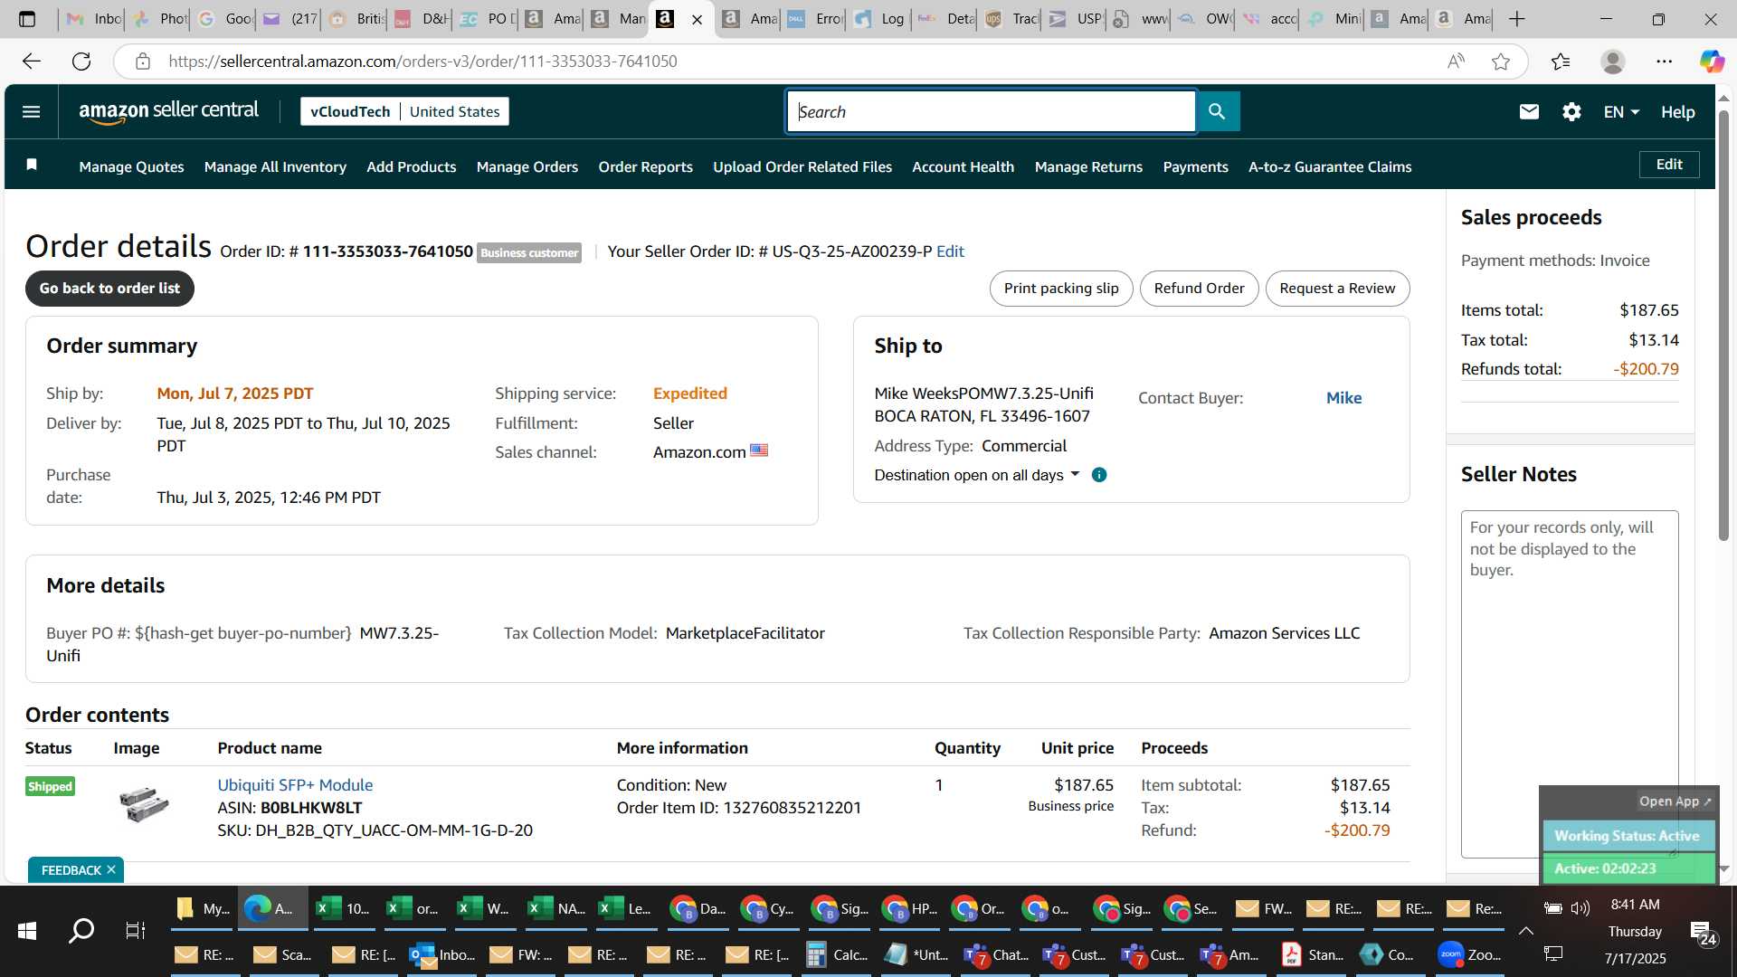Expand Destination open on all days
The height and width of the screenshot is (977, 1737).
(x=977, y=475)
